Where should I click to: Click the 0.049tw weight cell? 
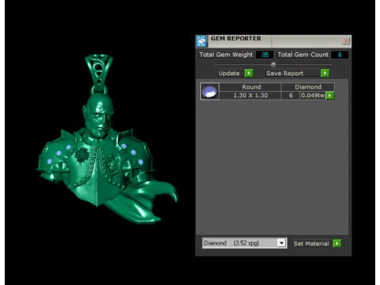click(313, 95)
